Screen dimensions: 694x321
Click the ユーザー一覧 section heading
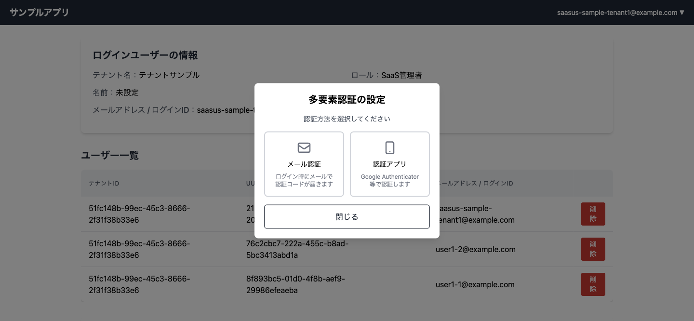coord(110,155)
